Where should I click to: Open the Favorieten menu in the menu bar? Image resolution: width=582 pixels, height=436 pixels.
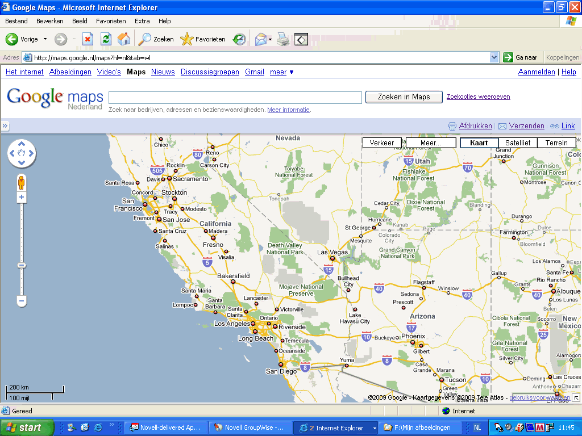(111, 21)
